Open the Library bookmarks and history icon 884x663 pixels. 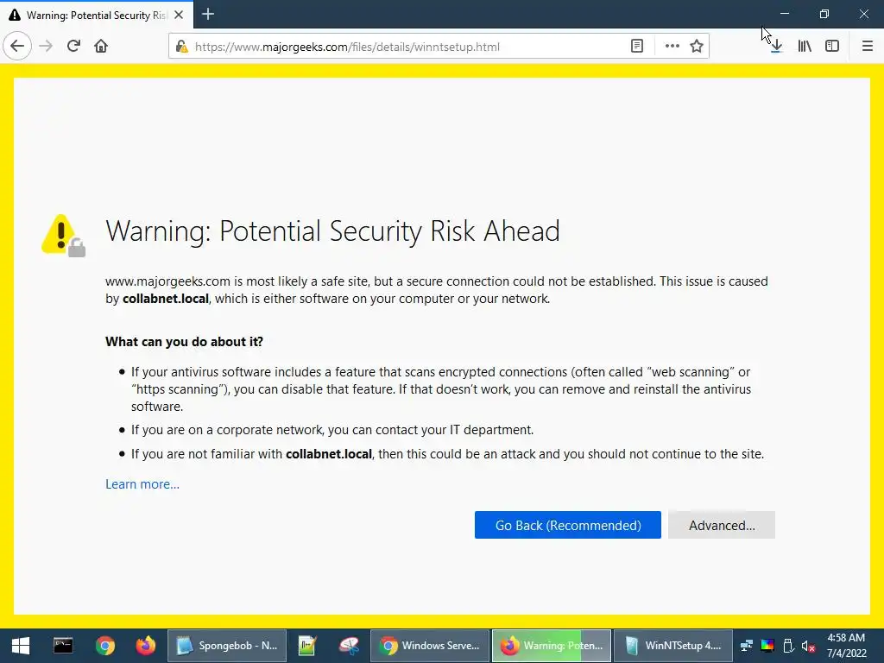805,47
